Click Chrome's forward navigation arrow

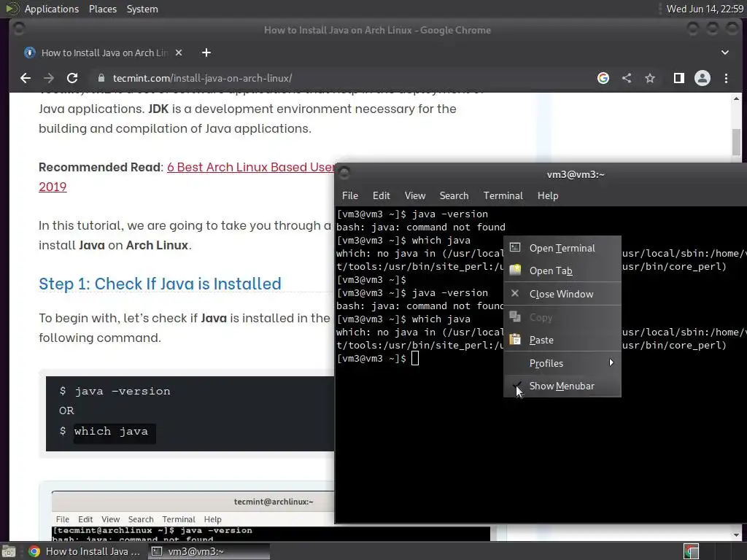click(x=49, y=78)
